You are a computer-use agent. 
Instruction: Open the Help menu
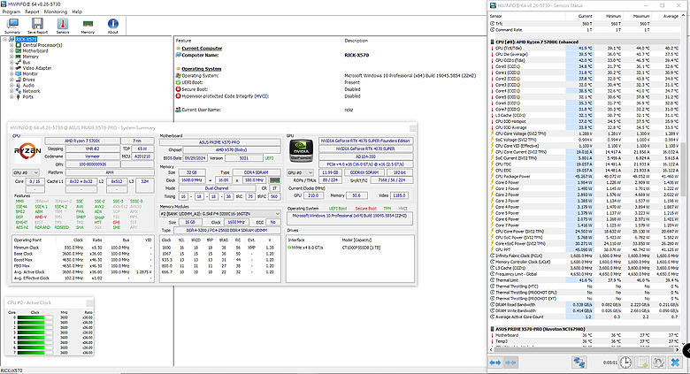tap(77, 11)
